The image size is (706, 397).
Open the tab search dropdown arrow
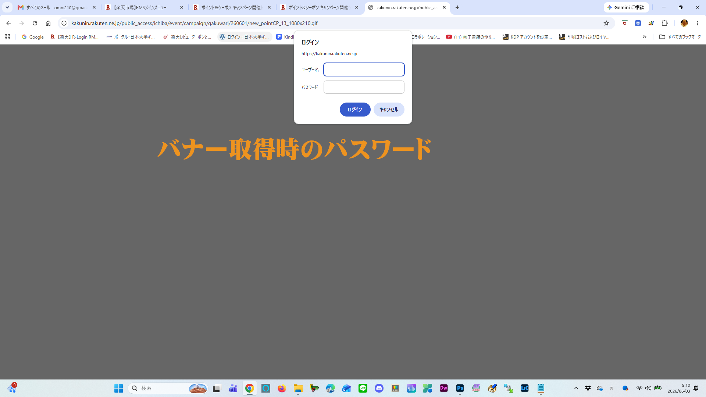point(7,7)
